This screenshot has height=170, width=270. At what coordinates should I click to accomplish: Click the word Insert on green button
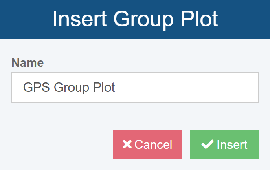pos(232,145)
